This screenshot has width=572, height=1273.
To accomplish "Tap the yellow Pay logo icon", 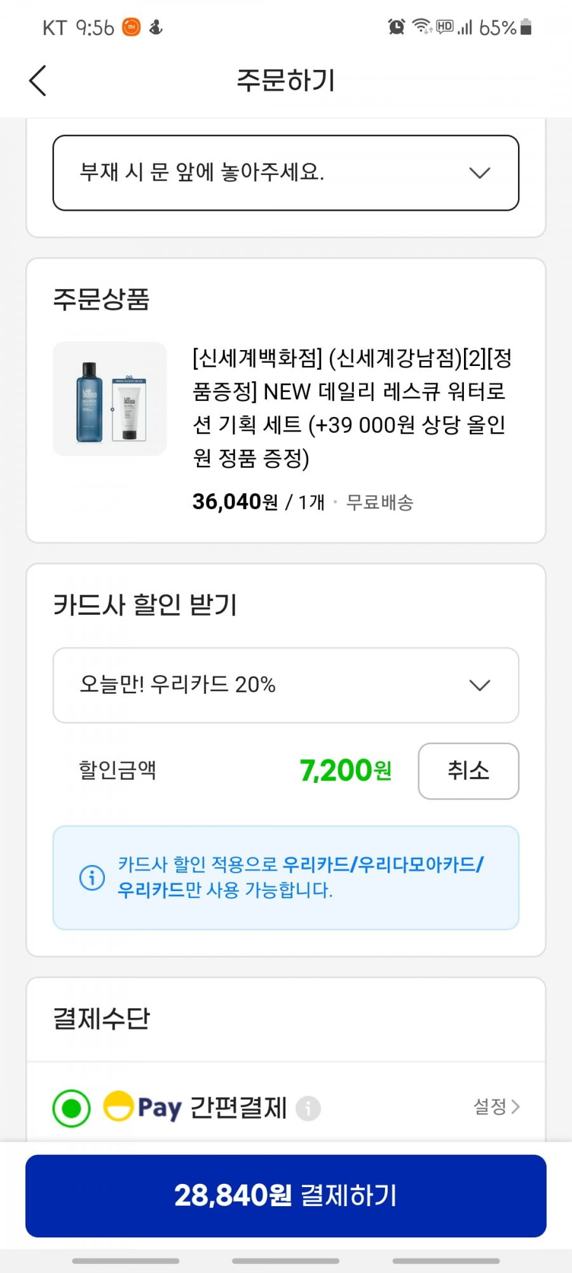I will (118, 1106).
